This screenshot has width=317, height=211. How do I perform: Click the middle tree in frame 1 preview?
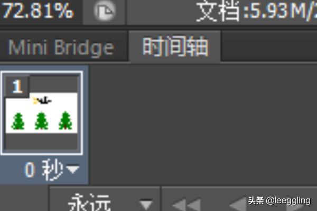[41, 121]
